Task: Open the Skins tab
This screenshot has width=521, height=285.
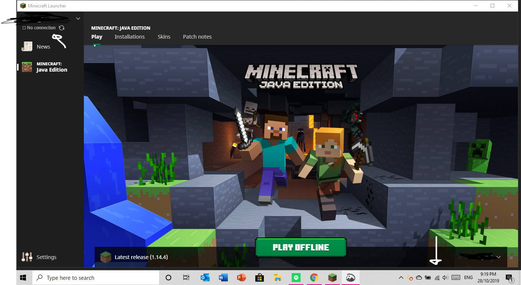Action: pyautogui.click(x=164, y=37)
